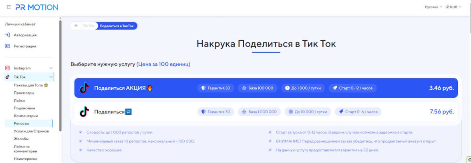Open the Русский language dropdown
The image size is (471, 163).
[x=433, y=7]
